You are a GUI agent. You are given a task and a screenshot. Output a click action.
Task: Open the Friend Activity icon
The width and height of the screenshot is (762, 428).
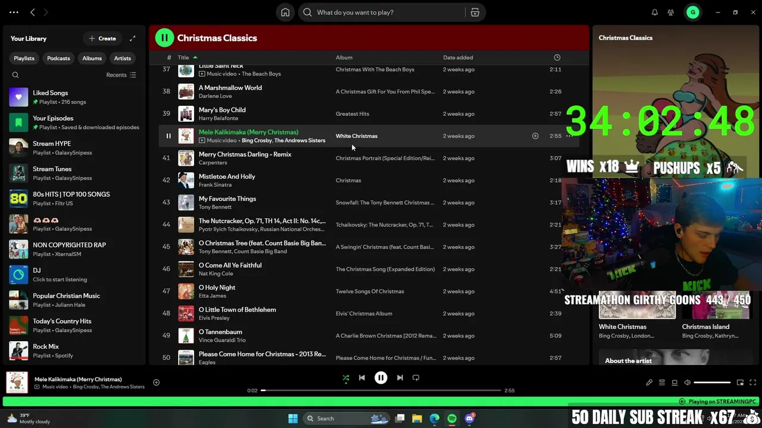[671, 12]
